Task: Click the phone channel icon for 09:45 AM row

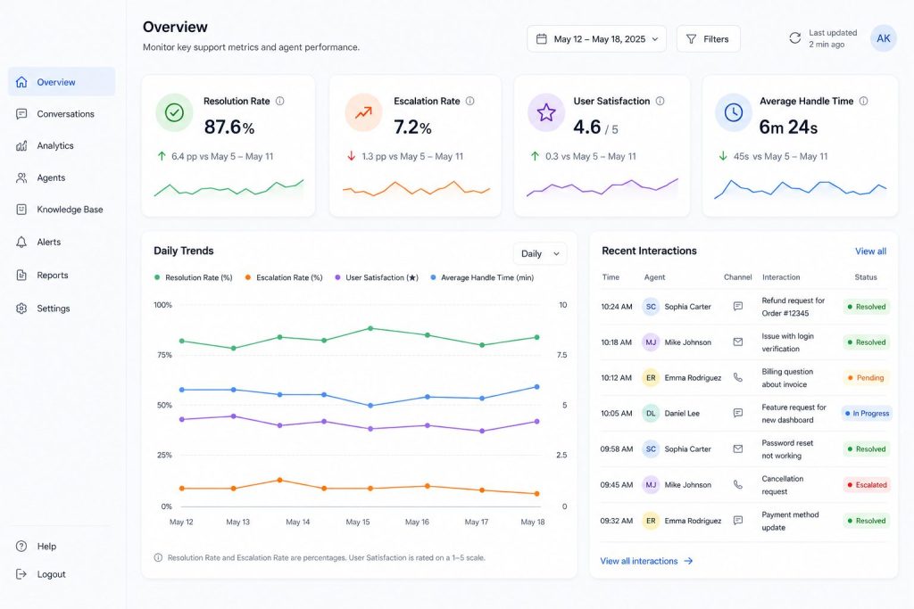Action: (738, 484)
